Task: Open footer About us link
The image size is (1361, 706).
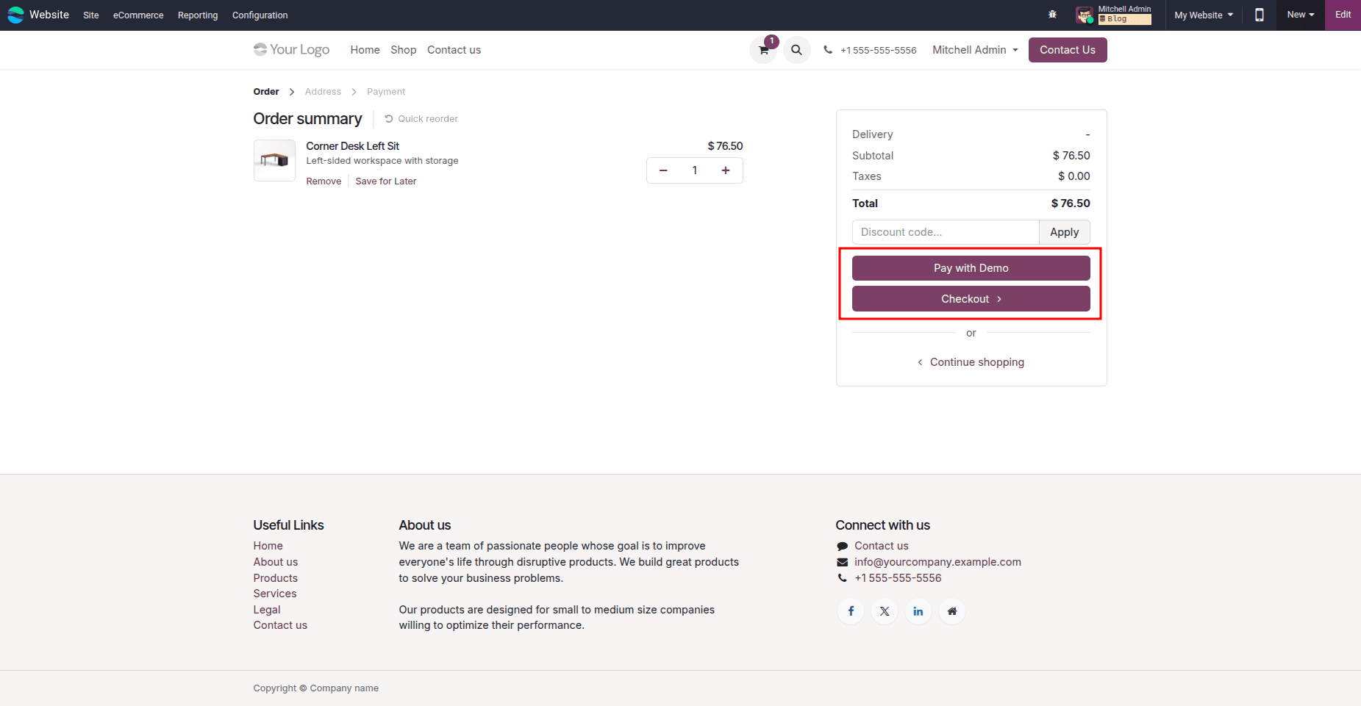Action: tap(276, 562)
